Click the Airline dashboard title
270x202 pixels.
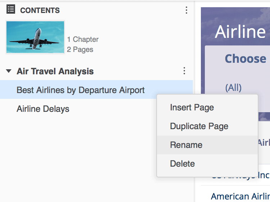pyautogui.click(x=240, y=32)
